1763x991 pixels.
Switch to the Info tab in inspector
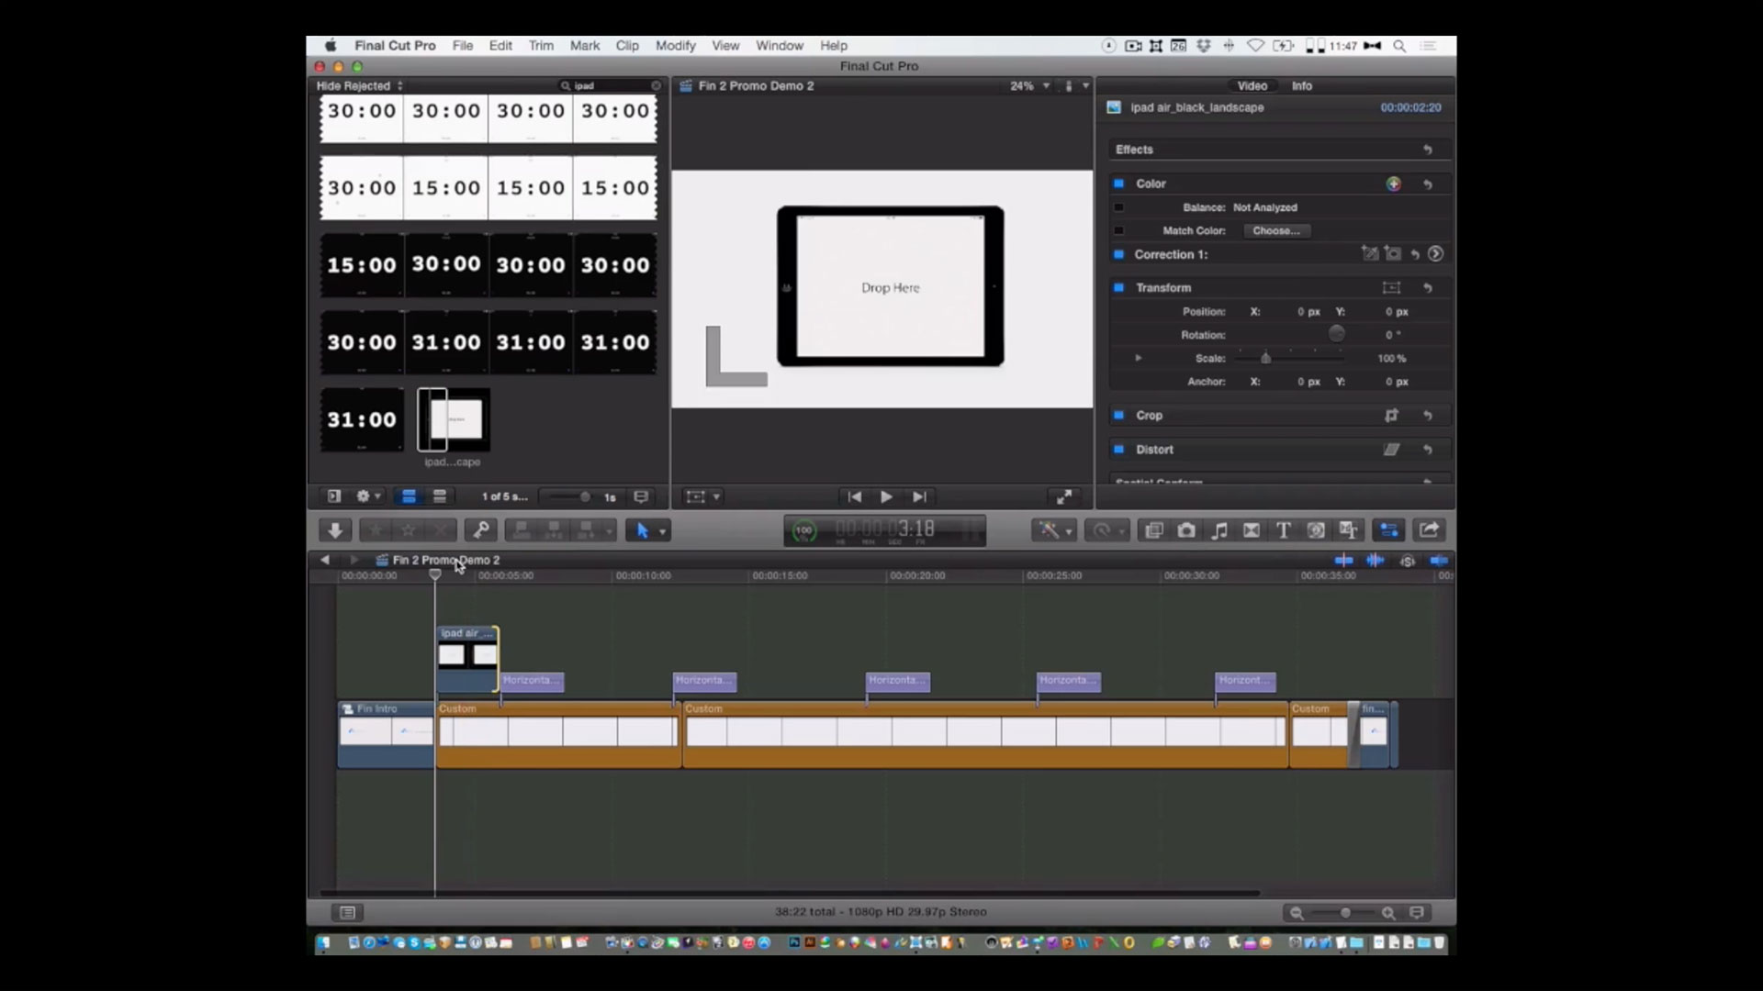tap(1302, 85)
